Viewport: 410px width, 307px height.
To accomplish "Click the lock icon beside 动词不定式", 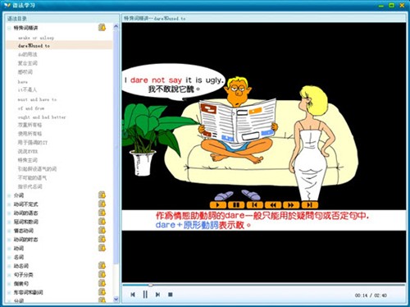I will click(102, 204).
